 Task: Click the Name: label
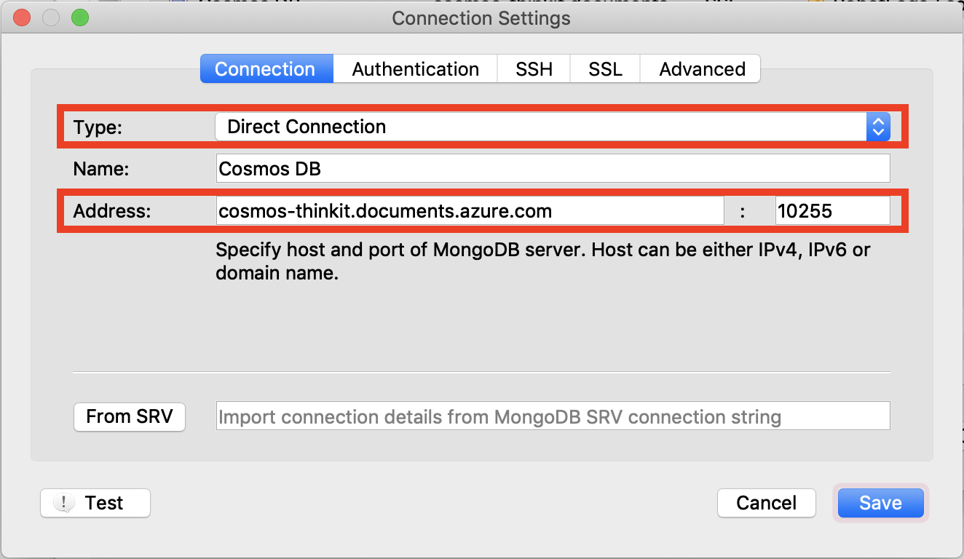coord(101,169)
